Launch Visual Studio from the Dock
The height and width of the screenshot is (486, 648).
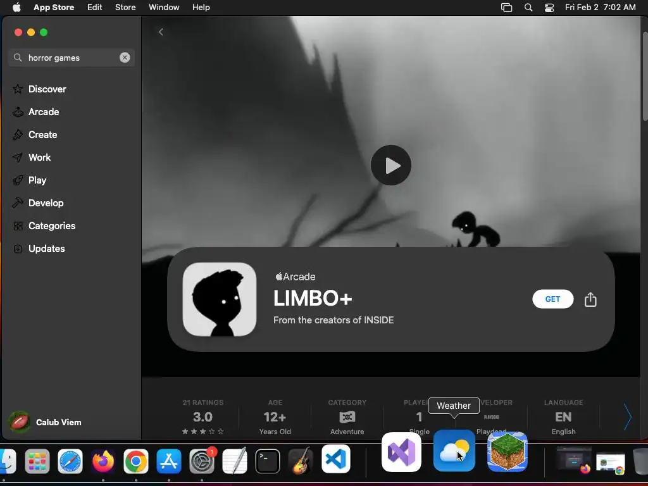pyautogui.click(x=401, y=452)
